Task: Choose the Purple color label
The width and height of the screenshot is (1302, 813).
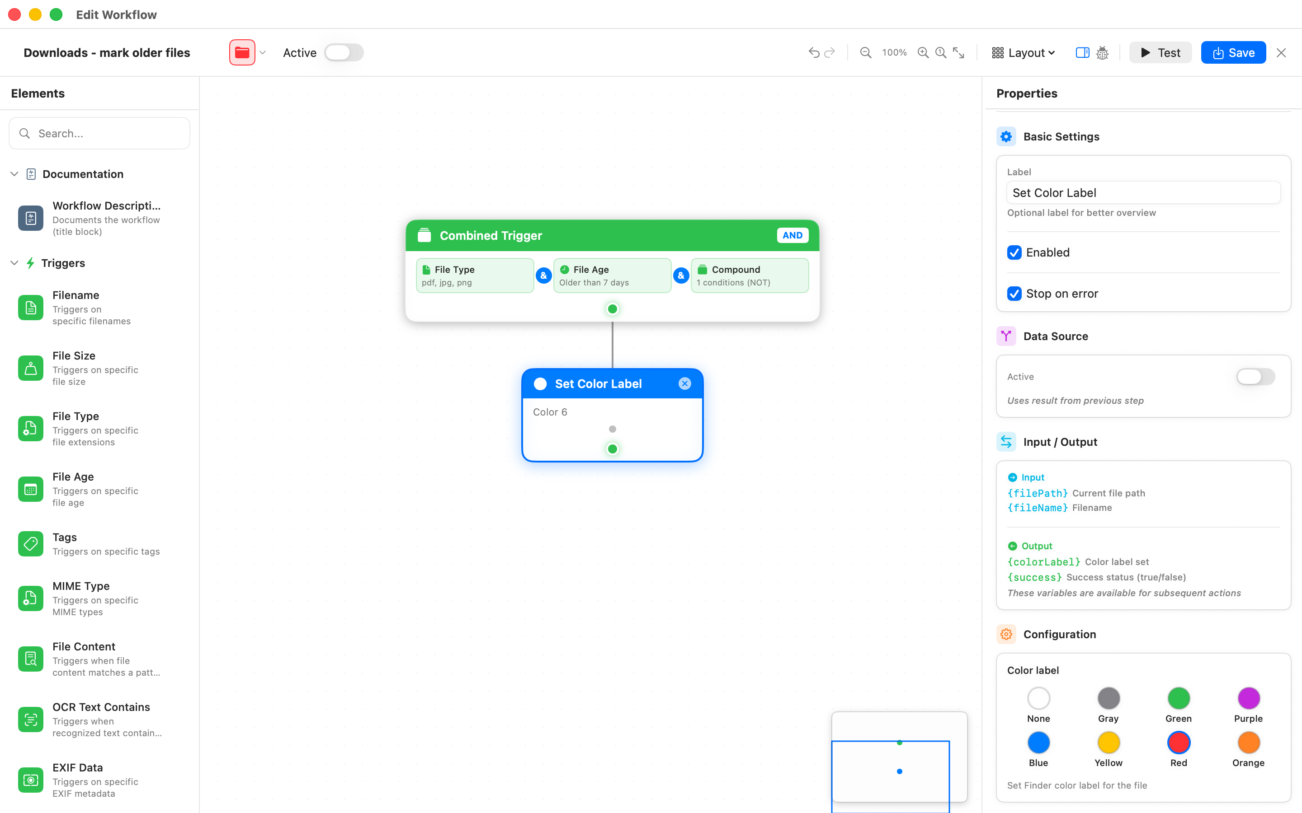Action: (x=1248, y=698)
